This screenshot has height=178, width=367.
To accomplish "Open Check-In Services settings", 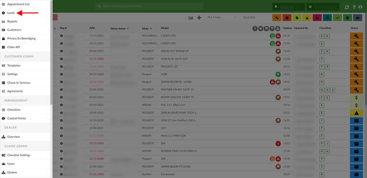I will pyautogui.click(x=19, y=83).
